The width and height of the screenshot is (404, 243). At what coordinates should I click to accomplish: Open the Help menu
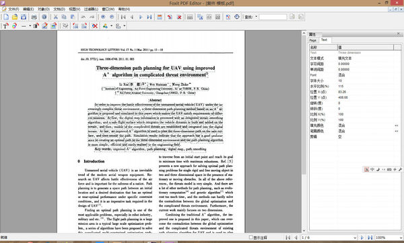coord(124,9)
